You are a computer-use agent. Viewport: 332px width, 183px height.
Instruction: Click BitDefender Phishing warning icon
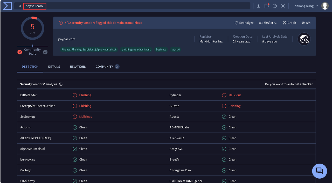[75, 95]
